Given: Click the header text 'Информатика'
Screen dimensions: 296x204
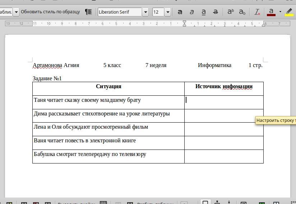Looking at the screenshot, I should [x=214, y=65].
